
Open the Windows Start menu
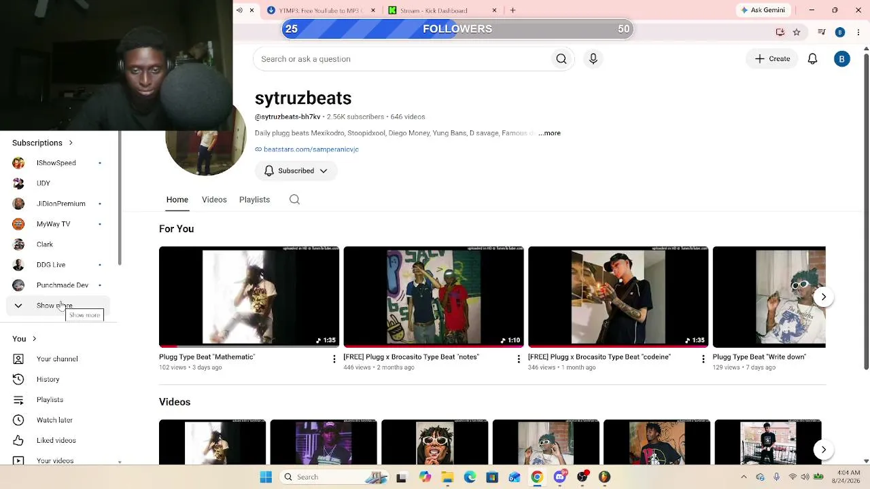pyautogui.click(x=266, y=477)
